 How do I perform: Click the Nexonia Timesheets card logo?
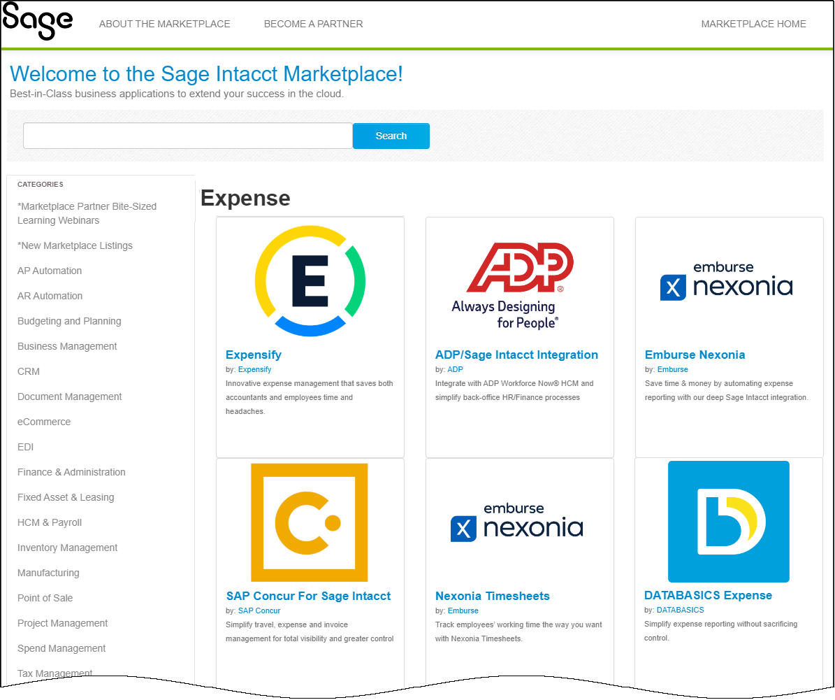516,522
